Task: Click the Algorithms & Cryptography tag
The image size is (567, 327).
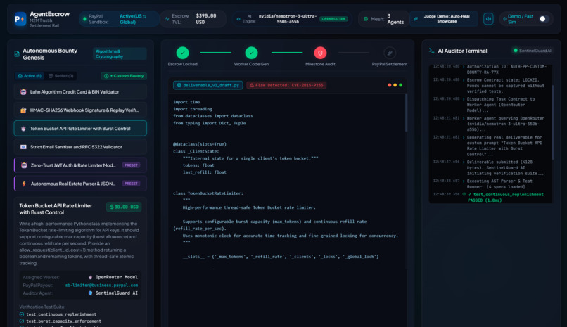Action: 120,54
